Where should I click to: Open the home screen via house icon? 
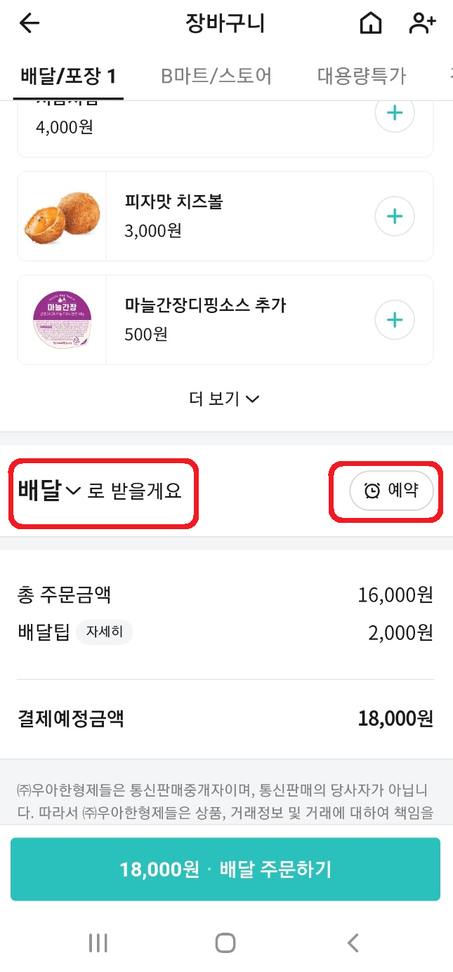click(x=370, y=23)
